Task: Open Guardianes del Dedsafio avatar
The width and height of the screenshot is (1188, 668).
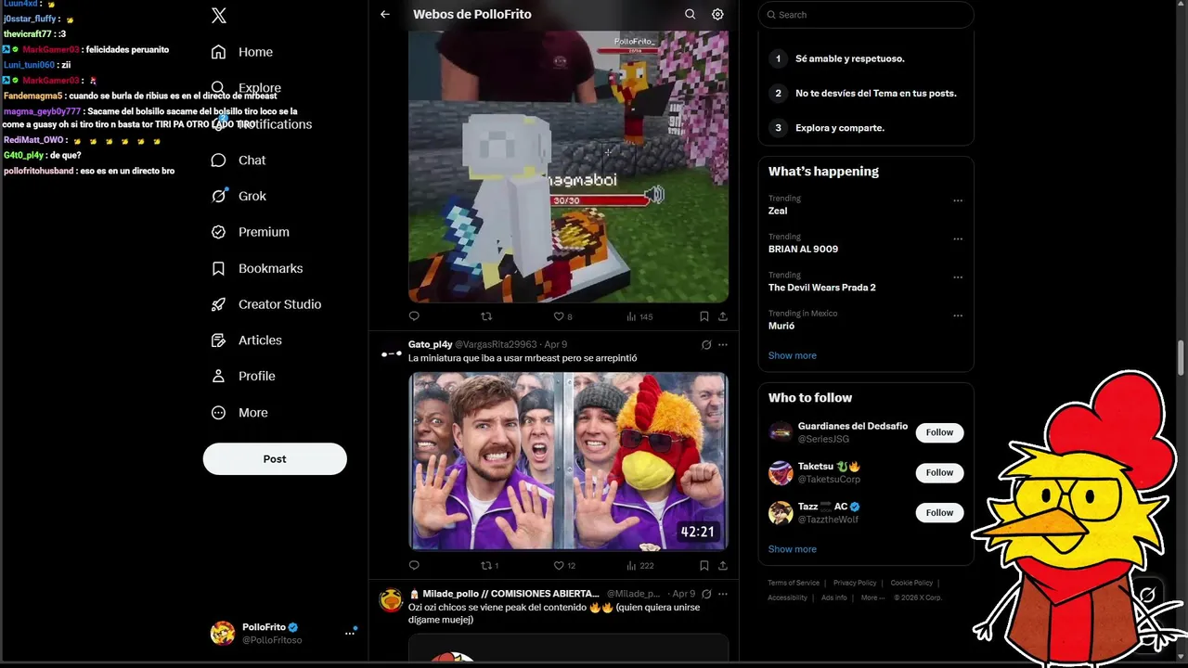Action: [781, 432]
